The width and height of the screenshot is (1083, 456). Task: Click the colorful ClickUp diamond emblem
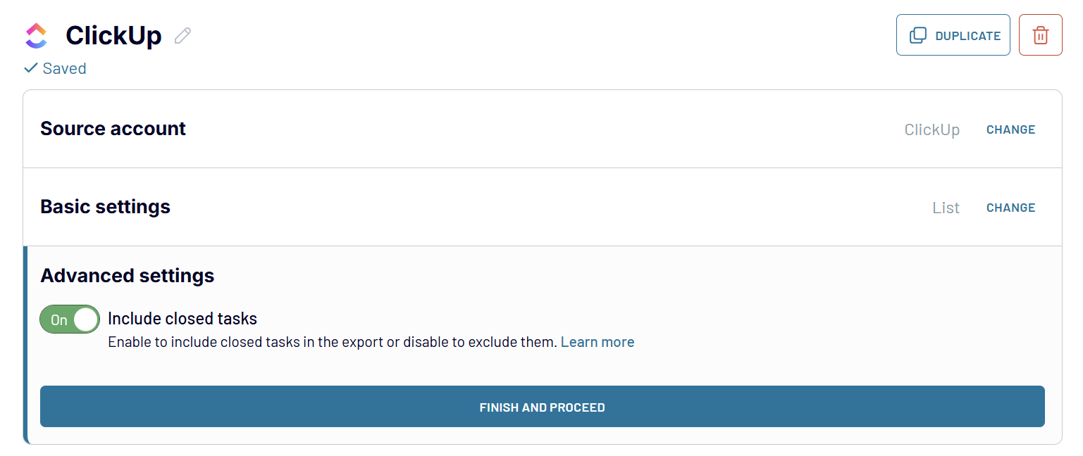pyautogui.click(x=36, y=34)
